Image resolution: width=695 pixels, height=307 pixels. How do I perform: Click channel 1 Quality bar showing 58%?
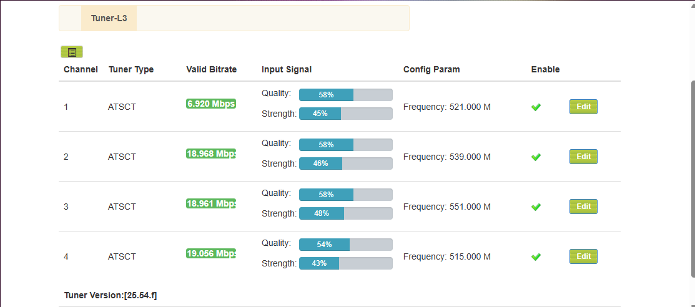coord(345,95)
